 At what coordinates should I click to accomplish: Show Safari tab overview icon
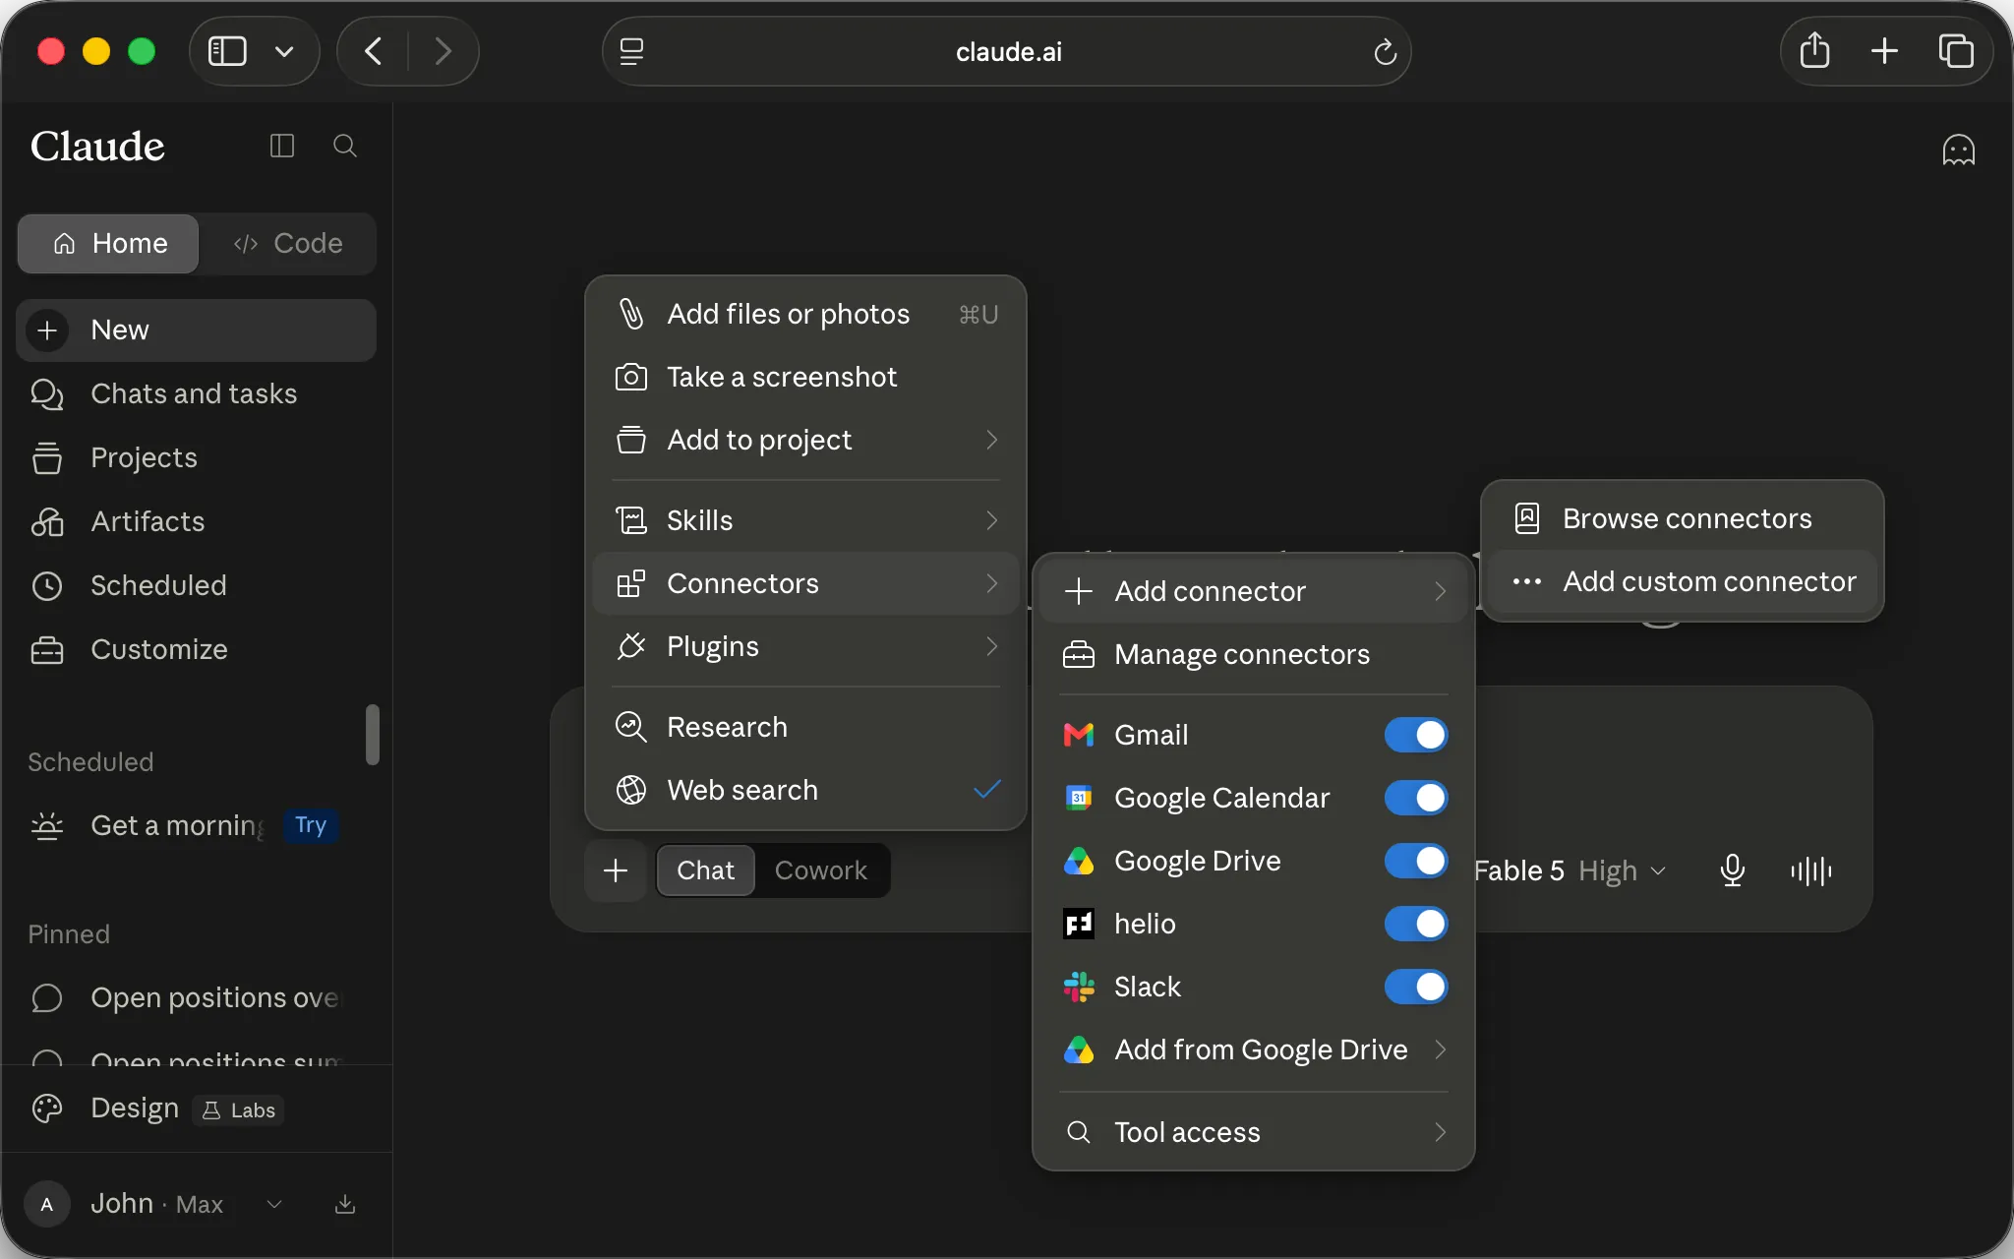1955,51
